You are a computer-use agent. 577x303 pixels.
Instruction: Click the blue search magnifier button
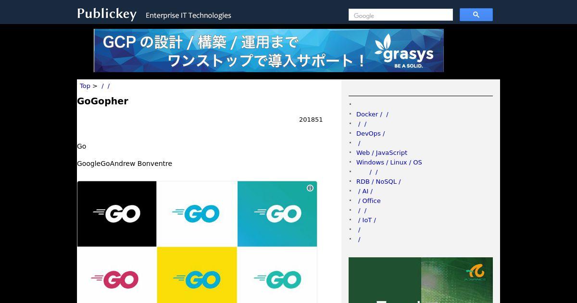click(x=476, y=15)
